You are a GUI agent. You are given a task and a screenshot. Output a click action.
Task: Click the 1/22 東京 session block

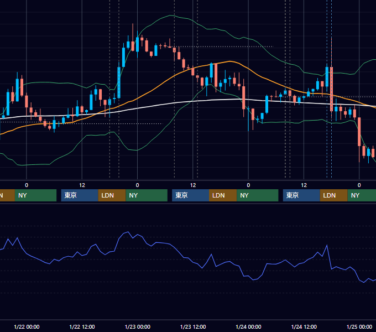click(80, 195)
